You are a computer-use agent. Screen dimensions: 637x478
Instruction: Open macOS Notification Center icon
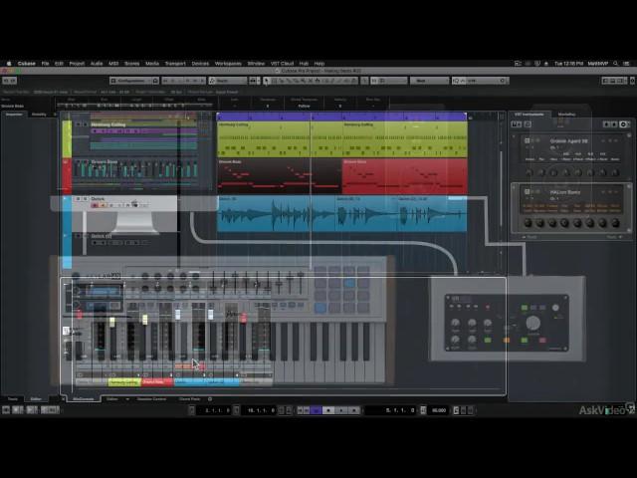627,64
